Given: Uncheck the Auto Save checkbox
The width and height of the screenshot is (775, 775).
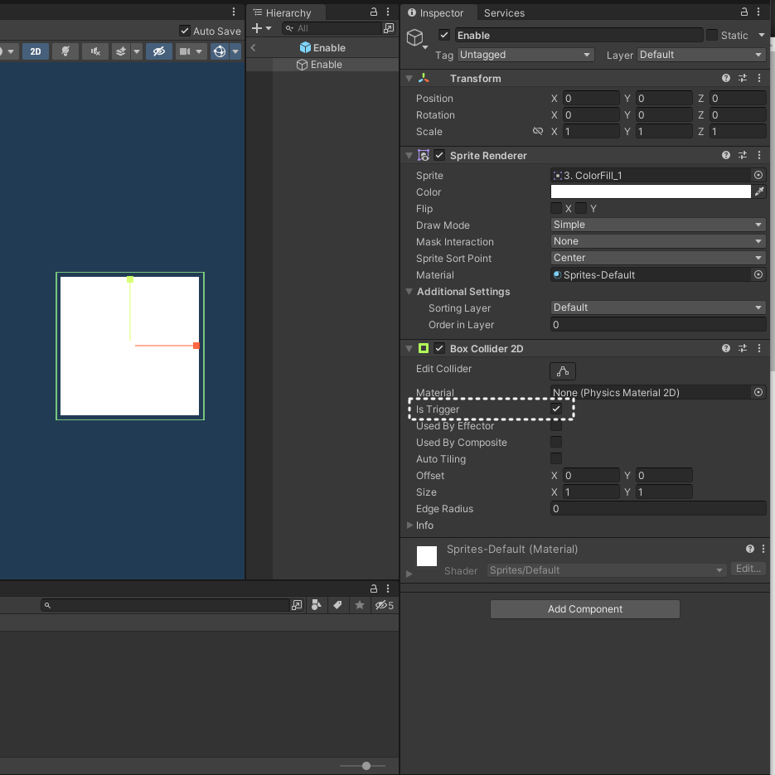Looking at the screenshot, I should point(184,31).
